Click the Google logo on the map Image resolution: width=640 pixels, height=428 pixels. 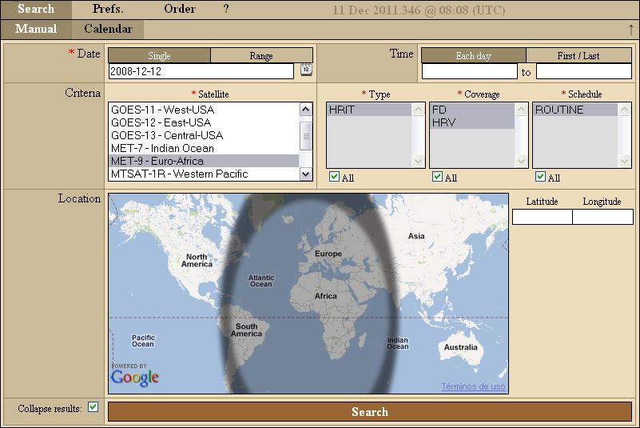pos(135,378)
